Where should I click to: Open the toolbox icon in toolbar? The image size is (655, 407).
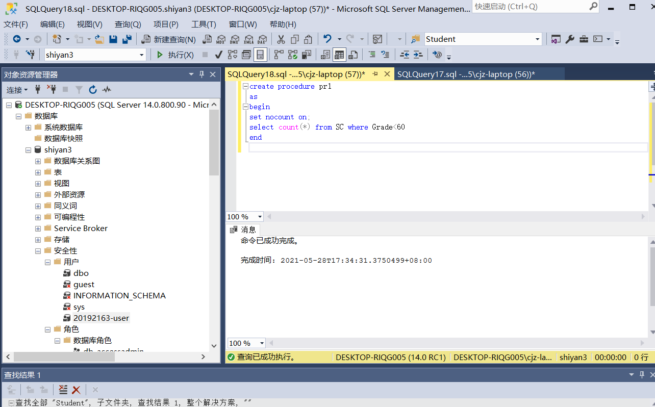(584, 39)
